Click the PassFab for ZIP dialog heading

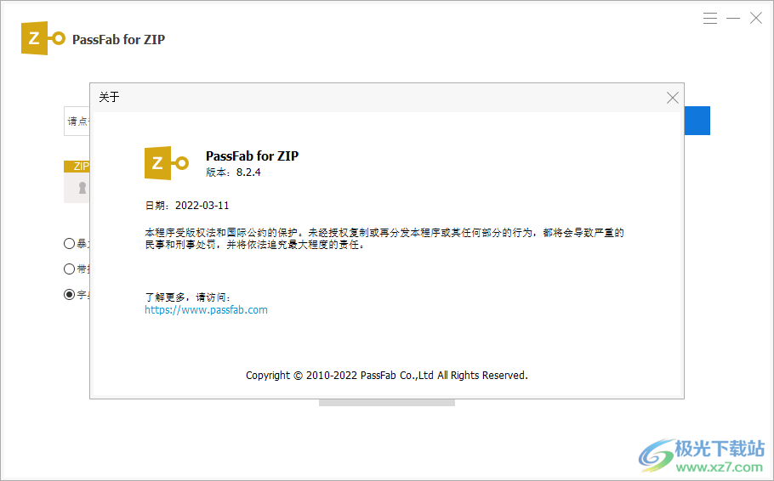pos(253,156)
